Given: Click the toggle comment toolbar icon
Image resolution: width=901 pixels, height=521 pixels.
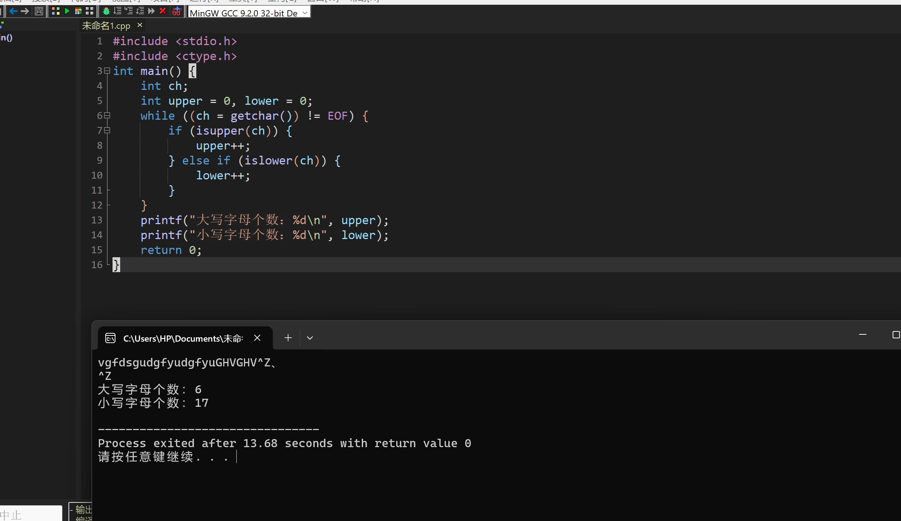Looking at the screenshot, I should tap(39, 11).
